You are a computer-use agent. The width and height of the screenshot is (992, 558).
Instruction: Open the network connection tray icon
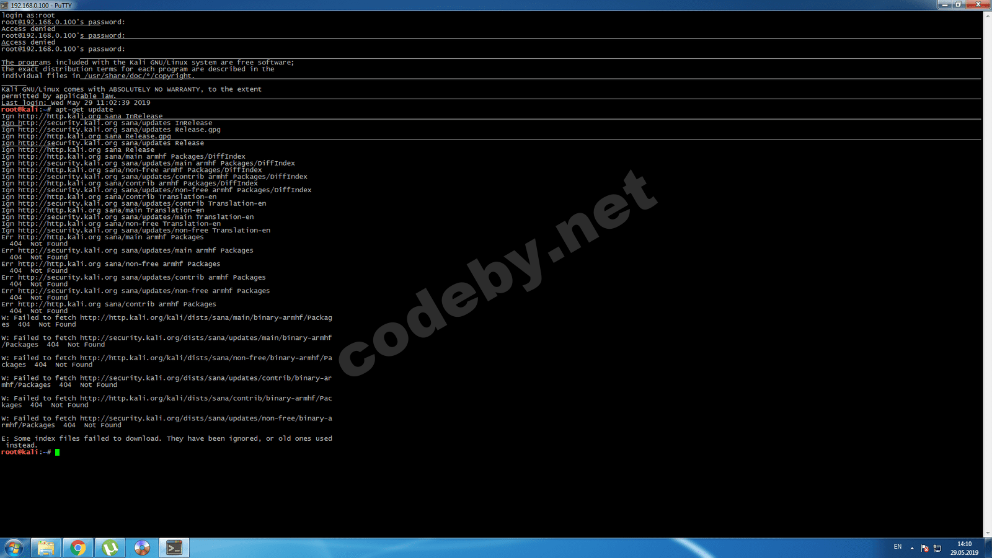(x=937, y=548)
